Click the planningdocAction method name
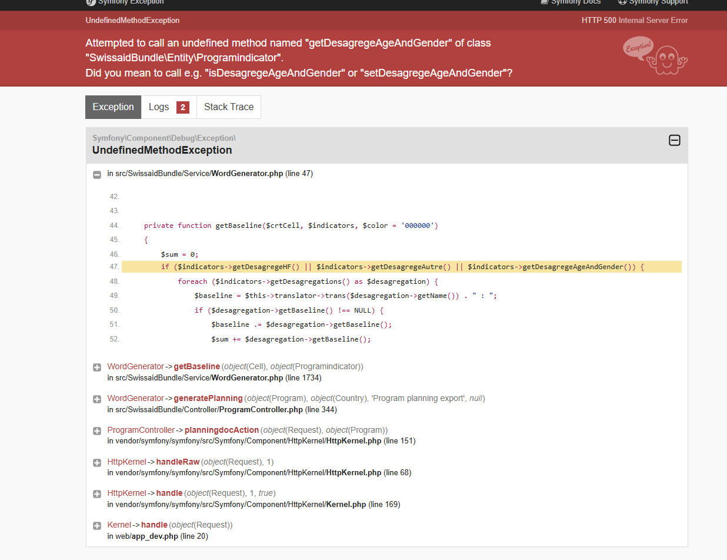Image resolution: width=727 pixels, height=560 pixels. 222,430
